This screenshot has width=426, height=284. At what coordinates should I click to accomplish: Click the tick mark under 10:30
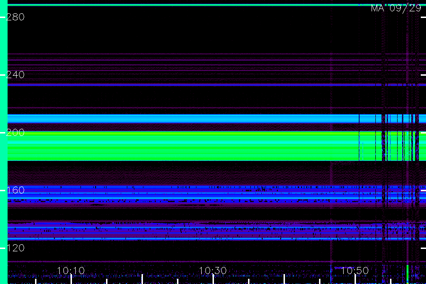pyautogui.click(x=213, y=279)
